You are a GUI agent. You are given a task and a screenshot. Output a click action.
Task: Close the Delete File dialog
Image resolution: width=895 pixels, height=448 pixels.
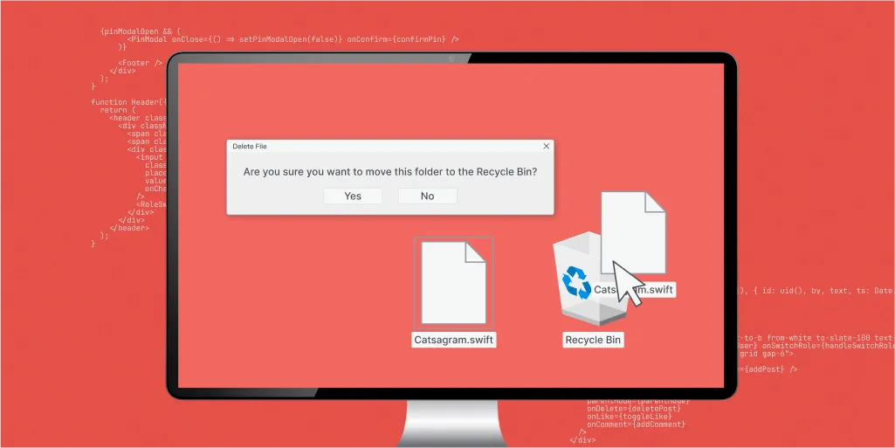coord(547,146)
